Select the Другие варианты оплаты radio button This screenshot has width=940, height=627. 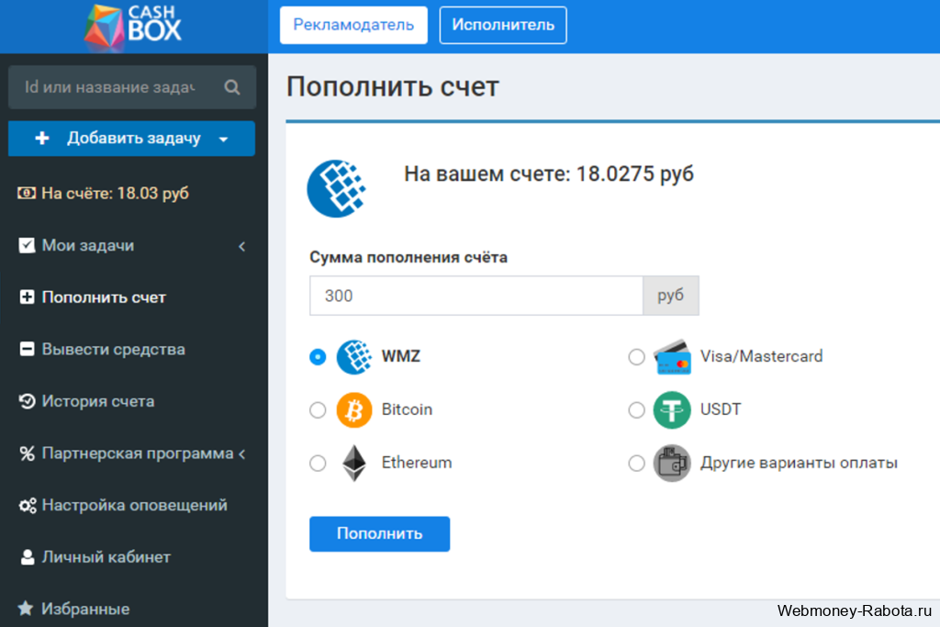637,463
